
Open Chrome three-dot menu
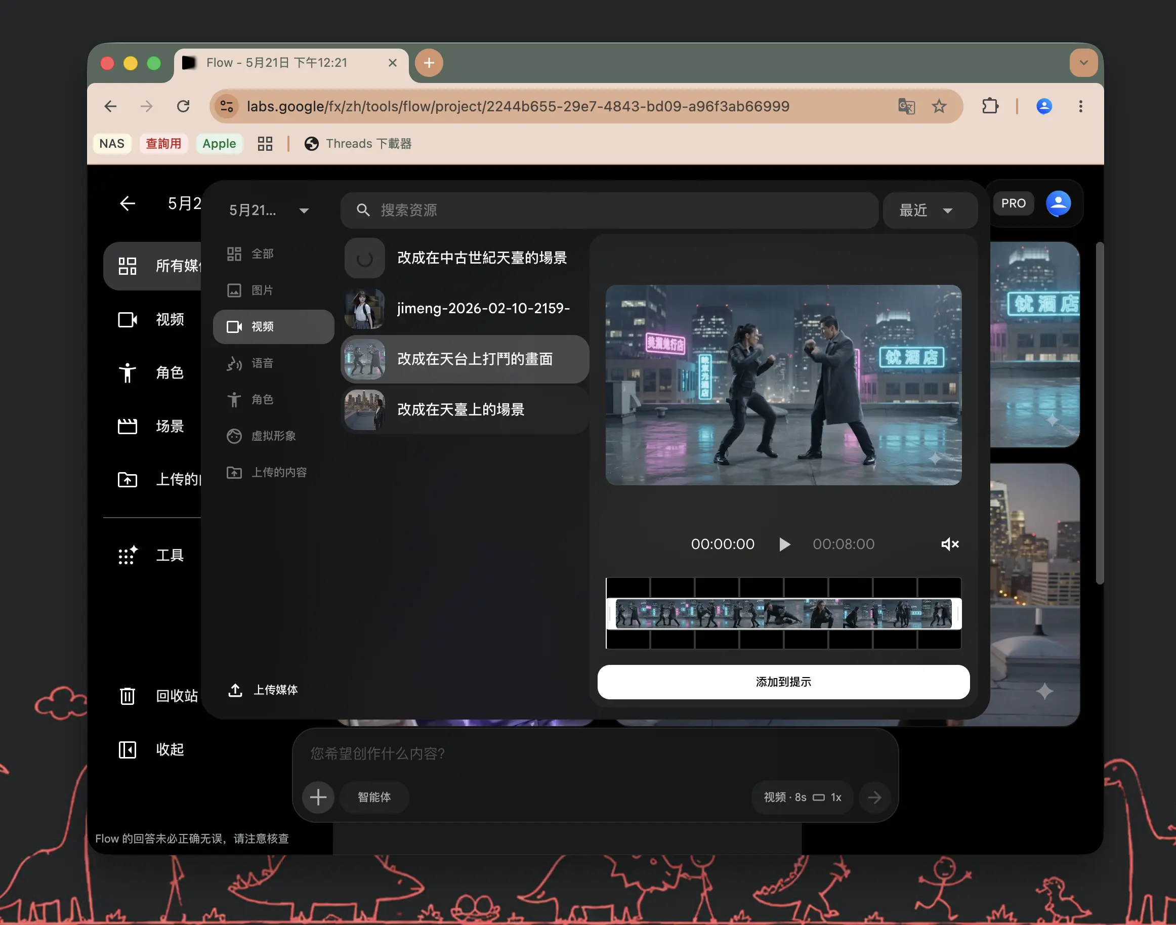click(1080, 106)
